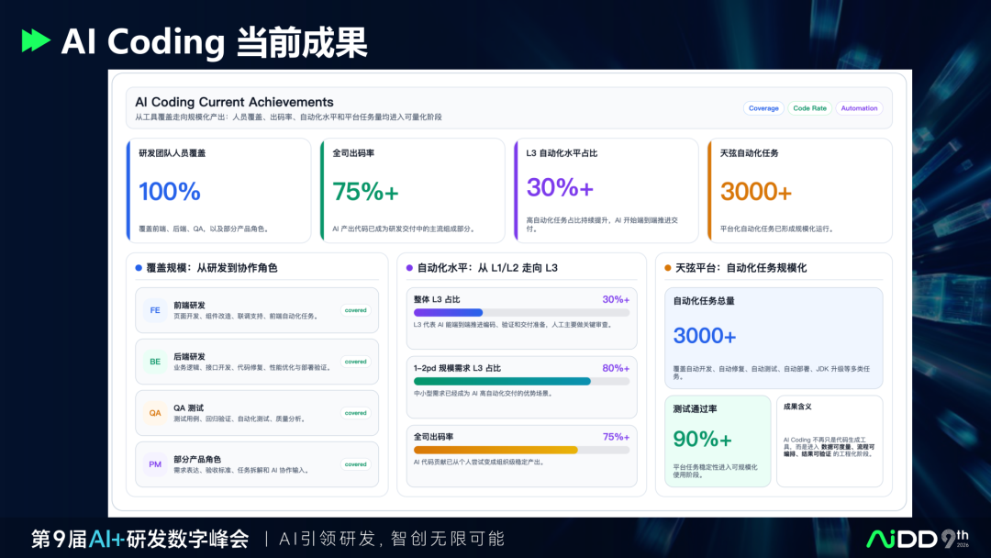The image size is (991, 558).
Task: Click the footer slogan AI引领研发，智创无限可能
Action: coord(392,539)
